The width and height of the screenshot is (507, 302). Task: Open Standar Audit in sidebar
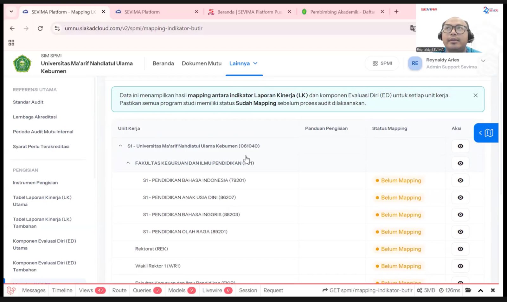pyautogui.click(x=28, y=102)
